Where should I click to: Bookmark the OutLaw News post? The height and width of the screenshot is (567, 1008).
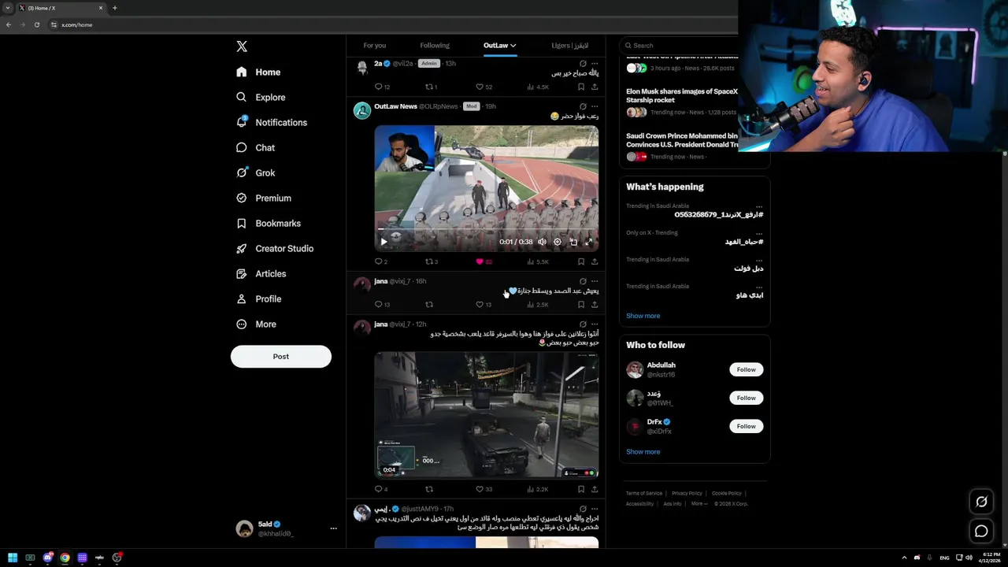[581, 261]
